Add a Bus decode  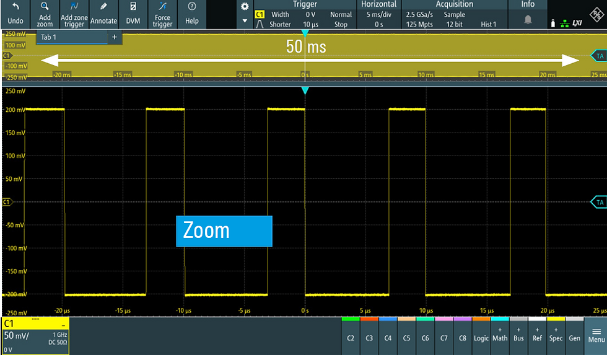point(518,336)
